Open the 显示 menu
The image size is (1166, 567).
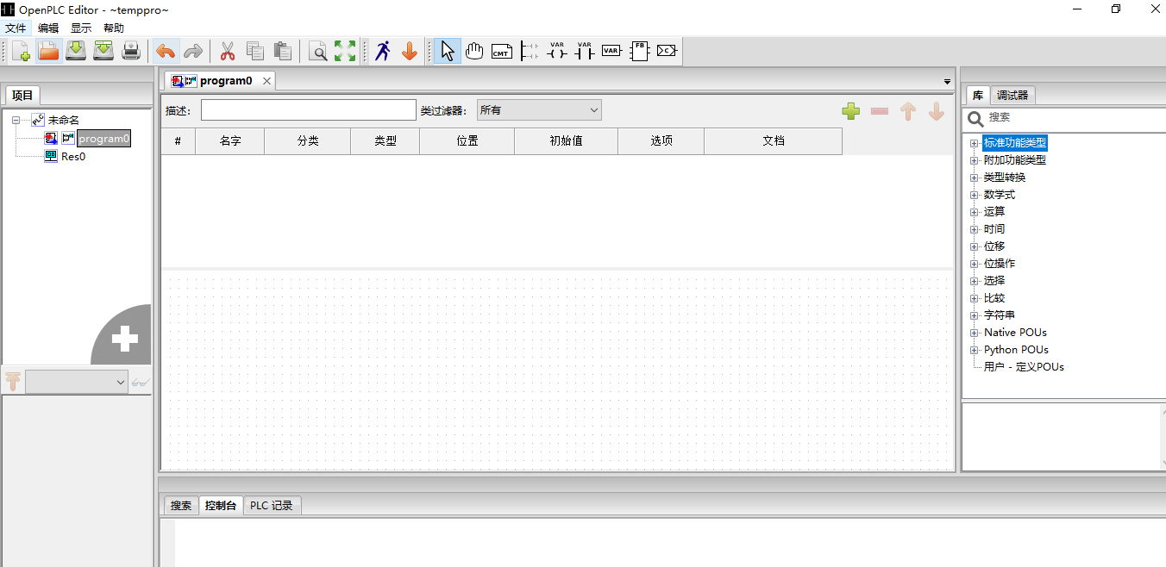80,27
